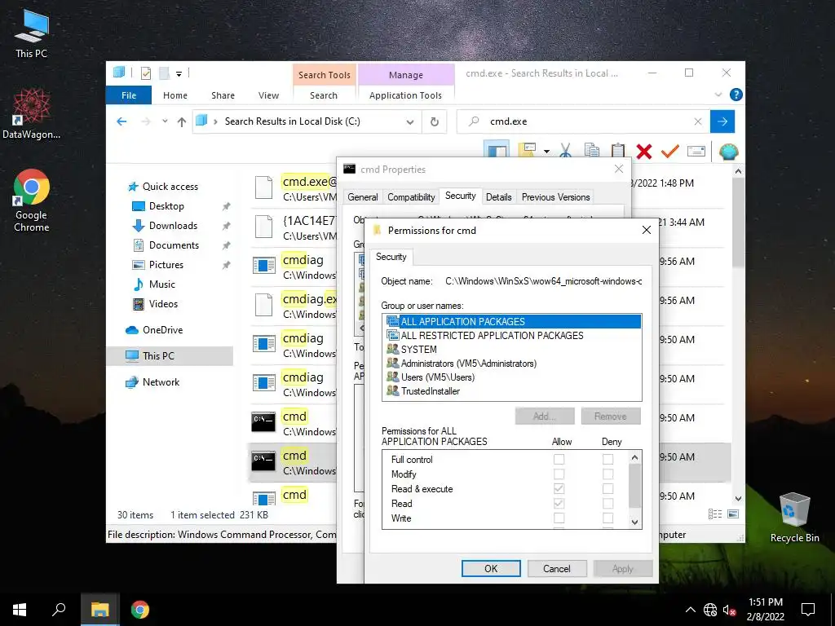Viewport: 835px width, 626px height.
Task: Click the shell globe icon in Explorer toolbar
Action: 728,152
